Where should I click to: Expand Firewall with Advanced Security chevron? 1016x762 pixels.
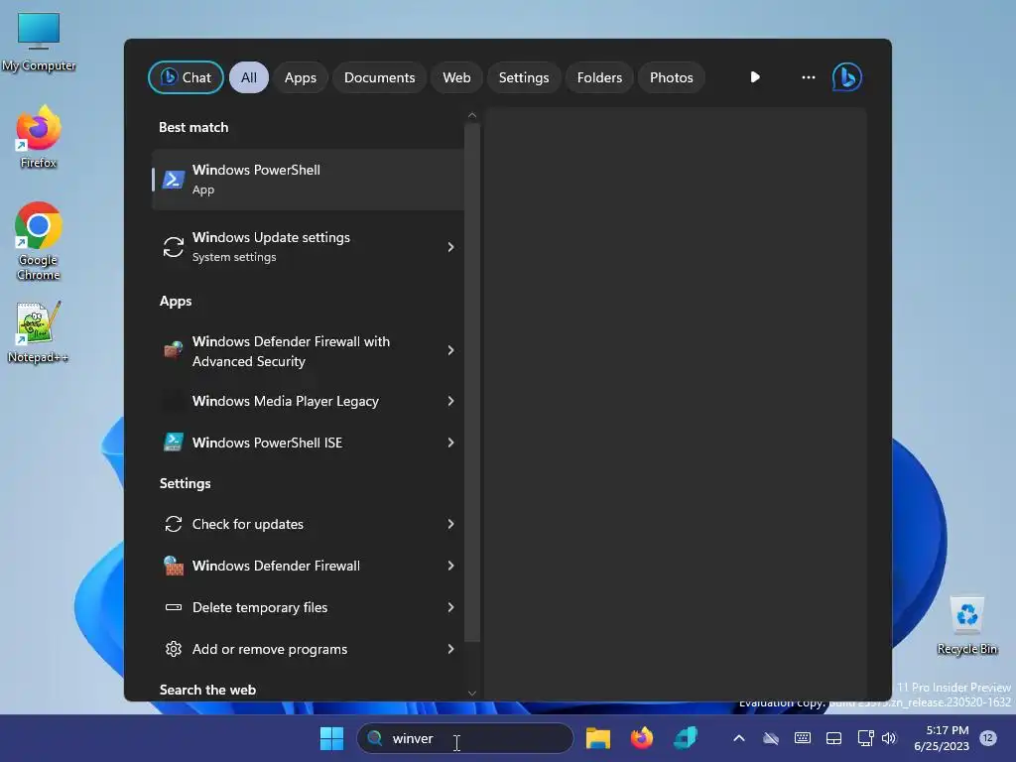pos(450,350)
